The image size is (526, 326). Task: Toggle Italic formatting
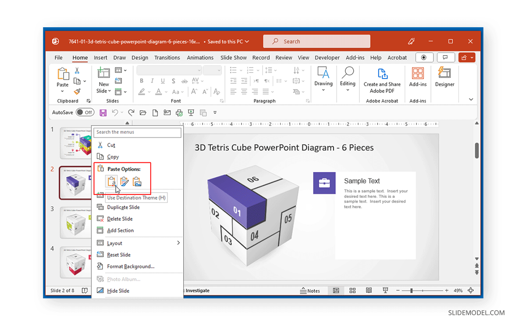(x=152, y=81)
